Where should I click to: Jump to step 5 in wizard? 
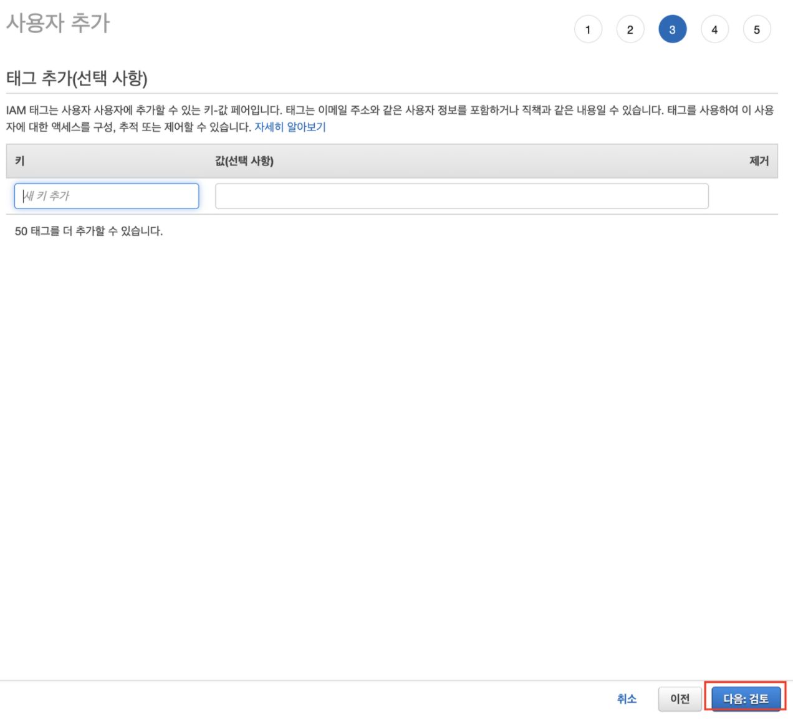pyautogui.click(x=757, y=29)
